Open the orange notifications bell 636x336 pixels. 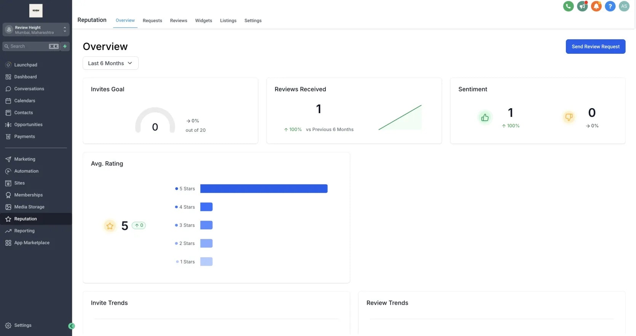[x=596, y=6]
